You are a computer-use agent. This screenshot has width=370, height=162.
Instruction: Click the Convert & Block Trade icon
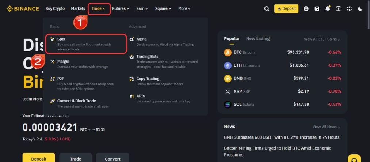(53, 101)
